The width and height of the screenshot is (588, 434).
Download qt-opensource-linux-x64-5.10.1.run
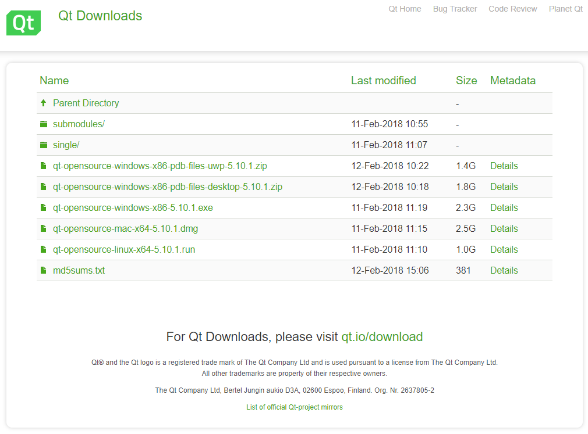[x=124, y=250]
